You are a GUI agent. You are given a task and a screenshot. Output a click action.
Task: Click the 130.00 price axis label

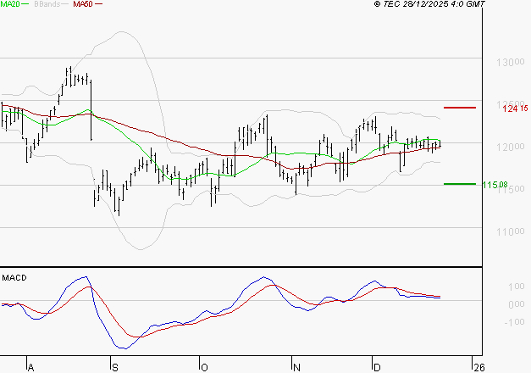(x=511, y=62)
